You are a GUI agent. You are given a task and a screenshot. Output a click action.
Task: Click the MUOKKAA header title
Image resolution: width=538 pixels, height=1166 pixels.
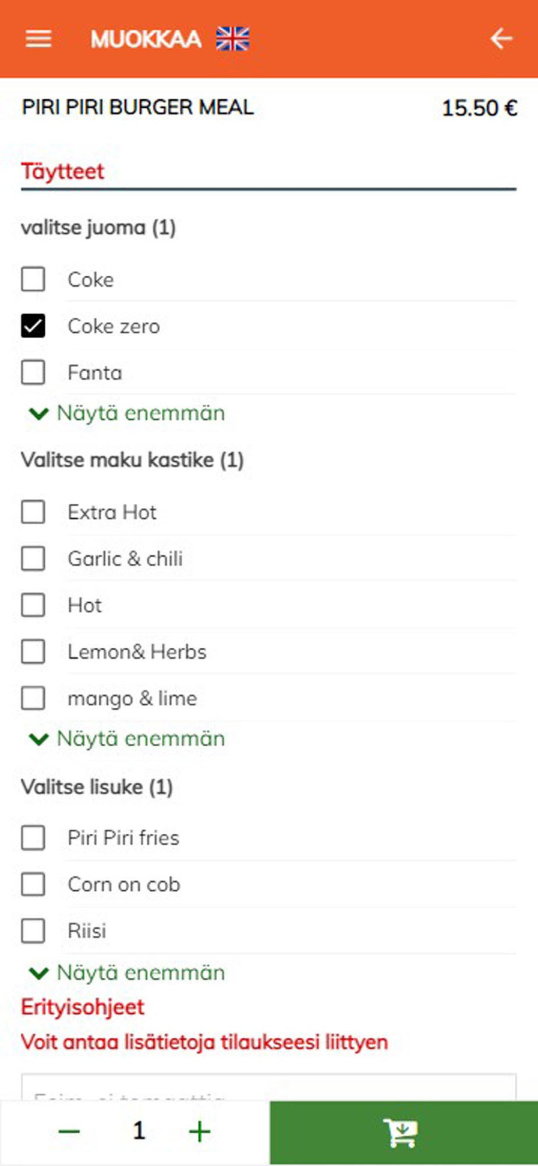coord(146,40)
